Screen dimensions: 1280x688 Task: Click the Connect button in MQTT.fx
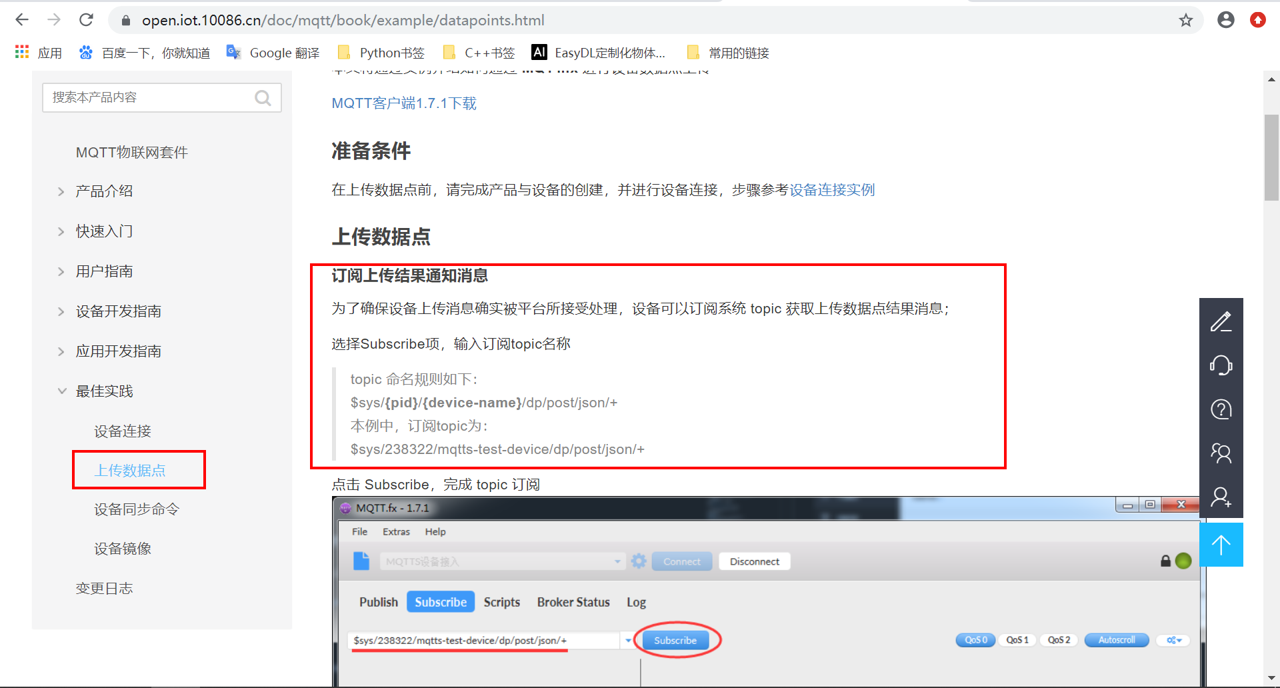coord(681,561)
